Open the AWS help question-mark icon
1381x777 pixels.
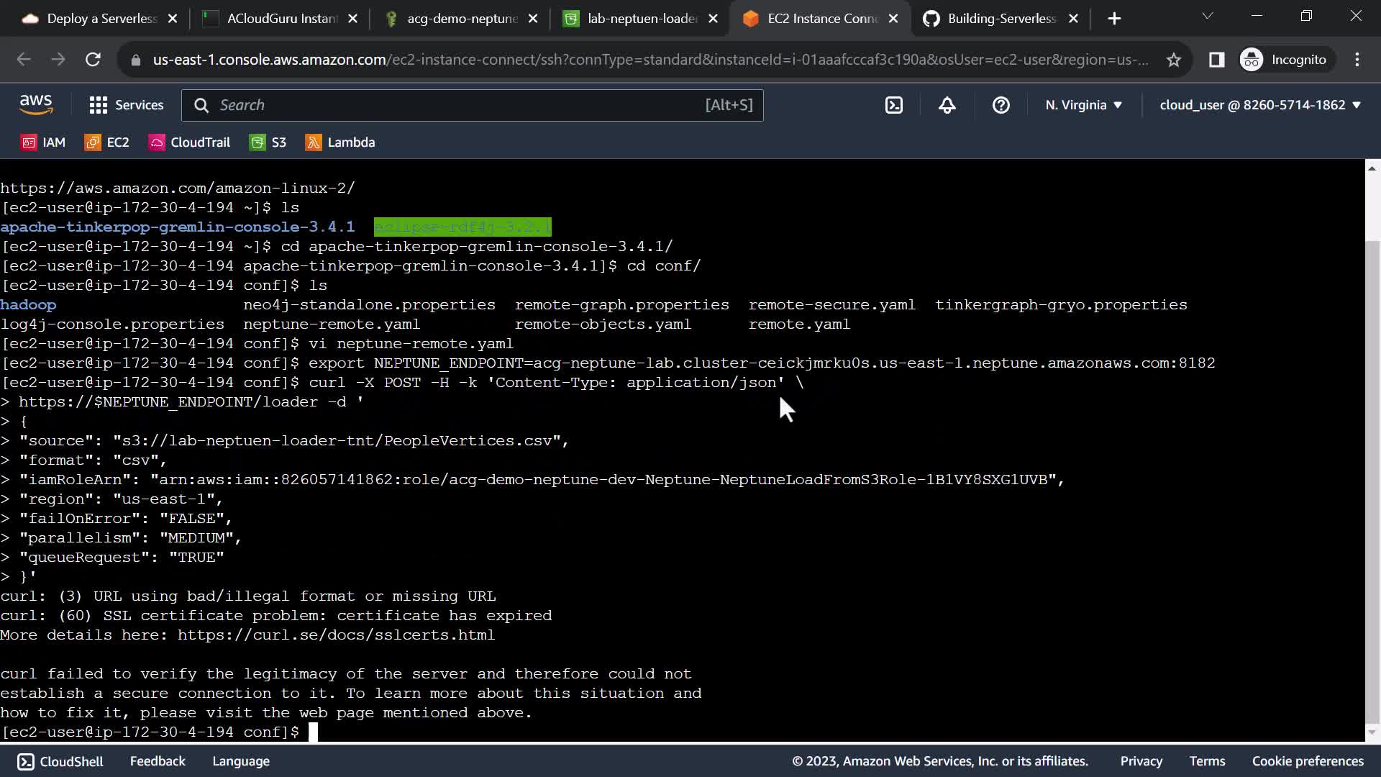click(x=1001, y=105)
